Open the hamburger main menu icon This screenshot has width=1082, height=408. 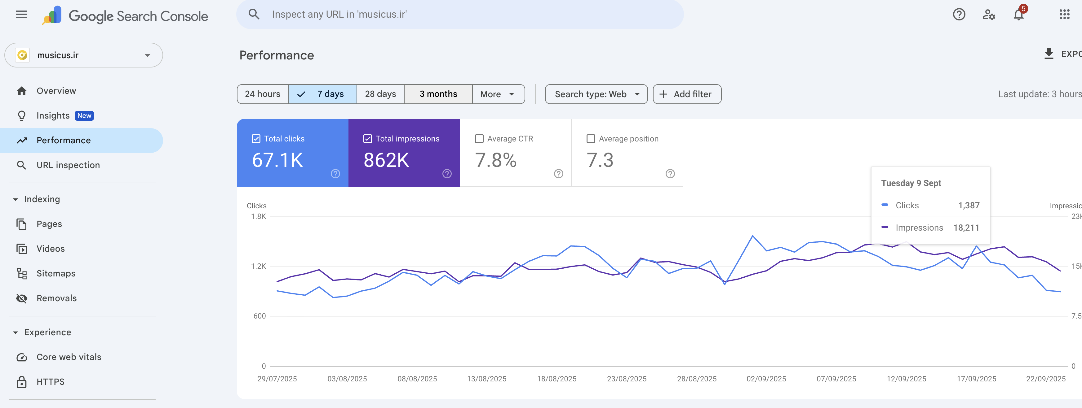(x=21, y=15)
